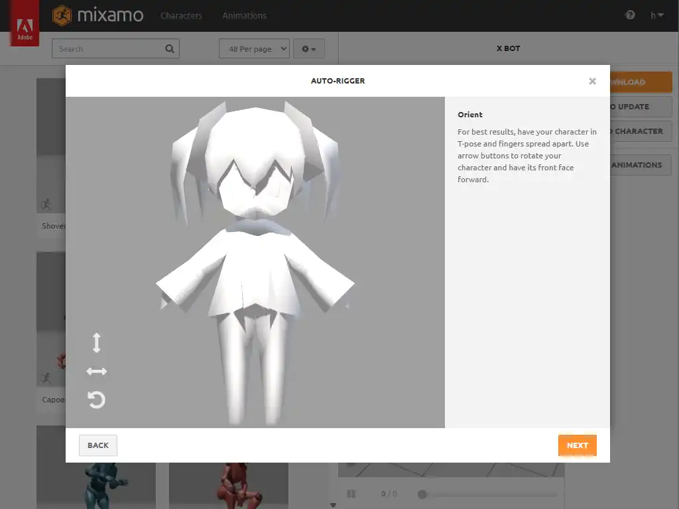Click the Mixamo logo icon
The height and width of the screenshot is (509, 679).
62,15
